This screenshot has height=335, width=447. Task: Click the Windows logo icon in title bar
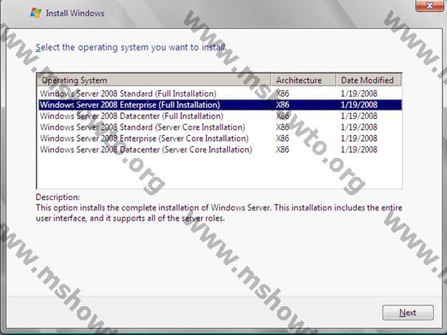point(36,13)
